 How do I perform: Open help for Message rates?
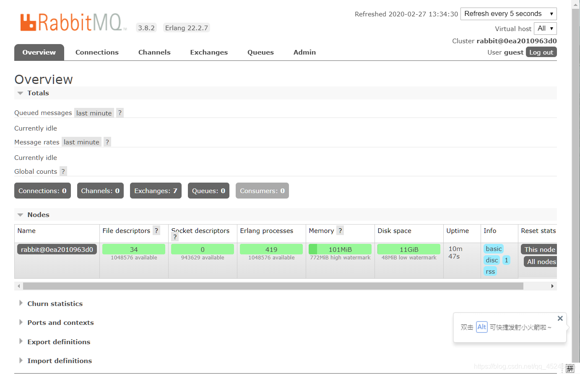click(x=107, y=142)
